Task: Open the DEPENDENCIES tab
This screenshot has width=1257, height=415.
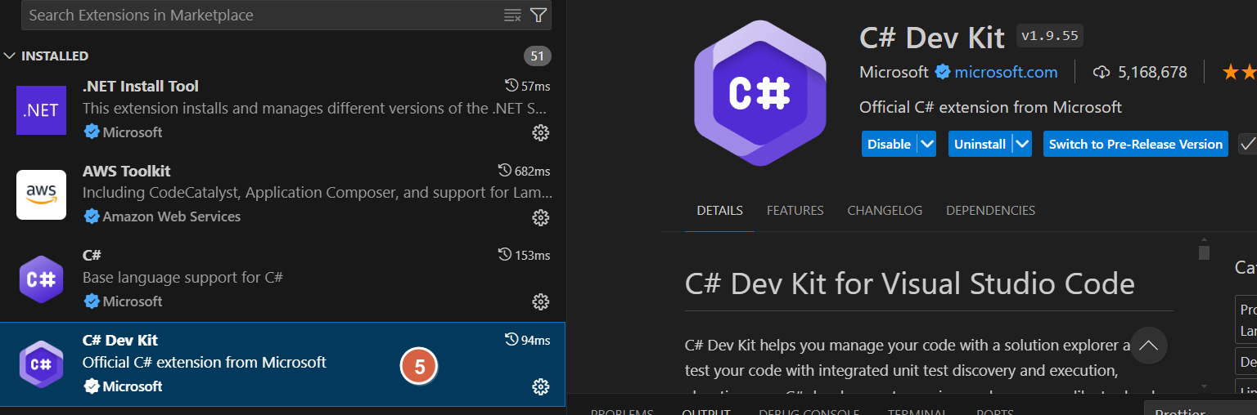Action: click(x=990, y=211)
